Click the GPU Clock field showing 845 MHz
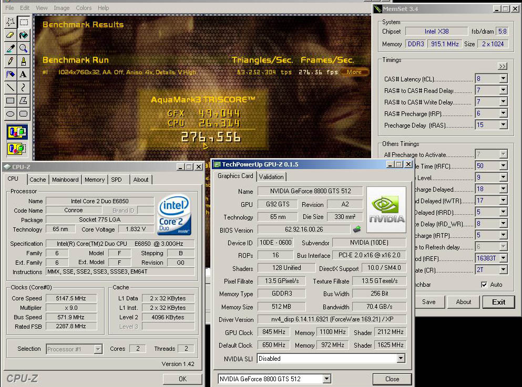The image size is (522, 387). (274, 332)
